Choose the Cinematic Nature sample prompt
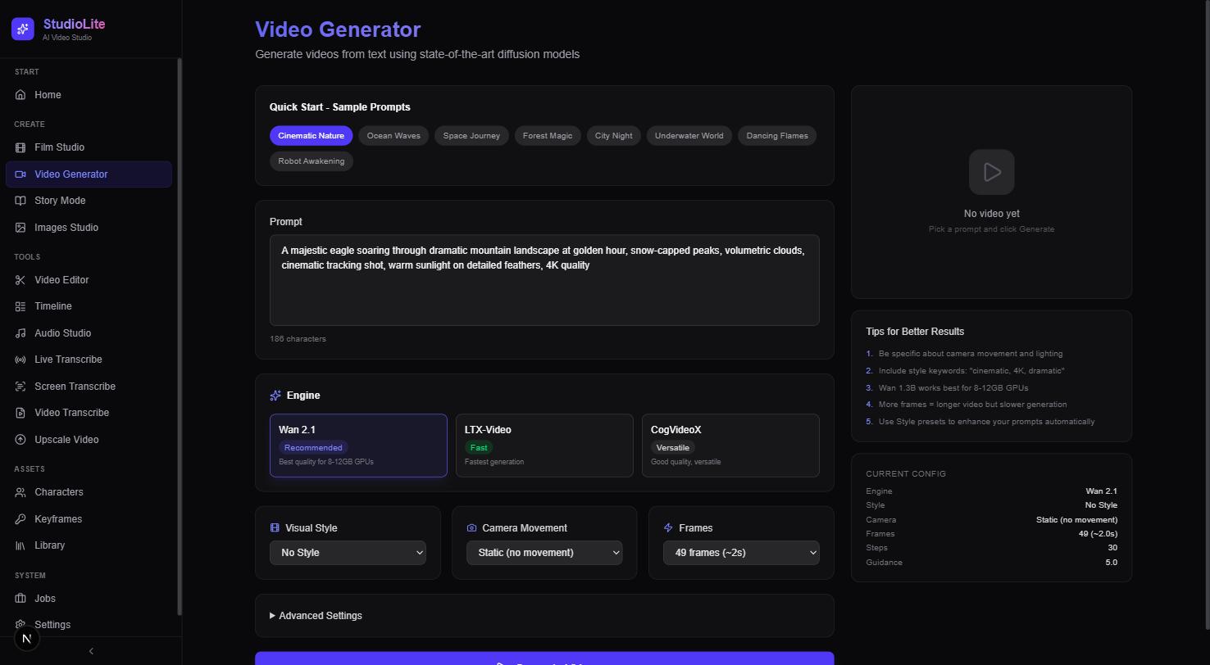Screen dimensions: 1210x665 pos(312,136)
